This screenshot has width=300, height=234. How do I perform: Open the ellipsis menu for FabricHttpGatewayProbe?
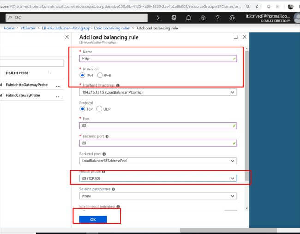[58, 86]
